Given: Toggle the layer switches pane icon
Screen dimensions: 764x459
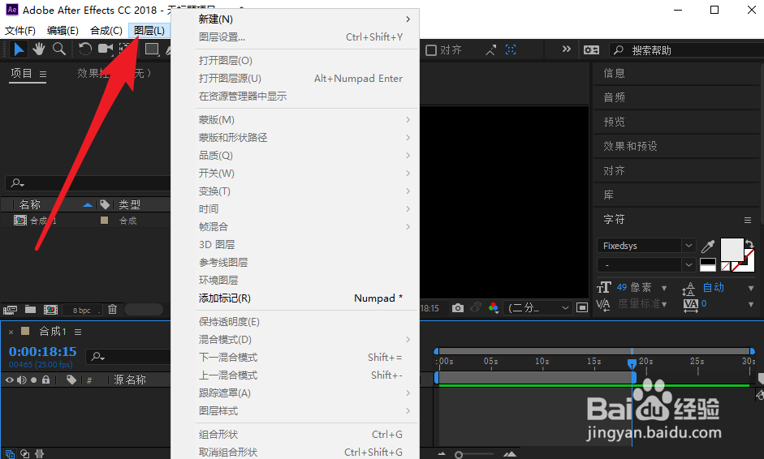Looking at the screenshot, I should point(10,454).
